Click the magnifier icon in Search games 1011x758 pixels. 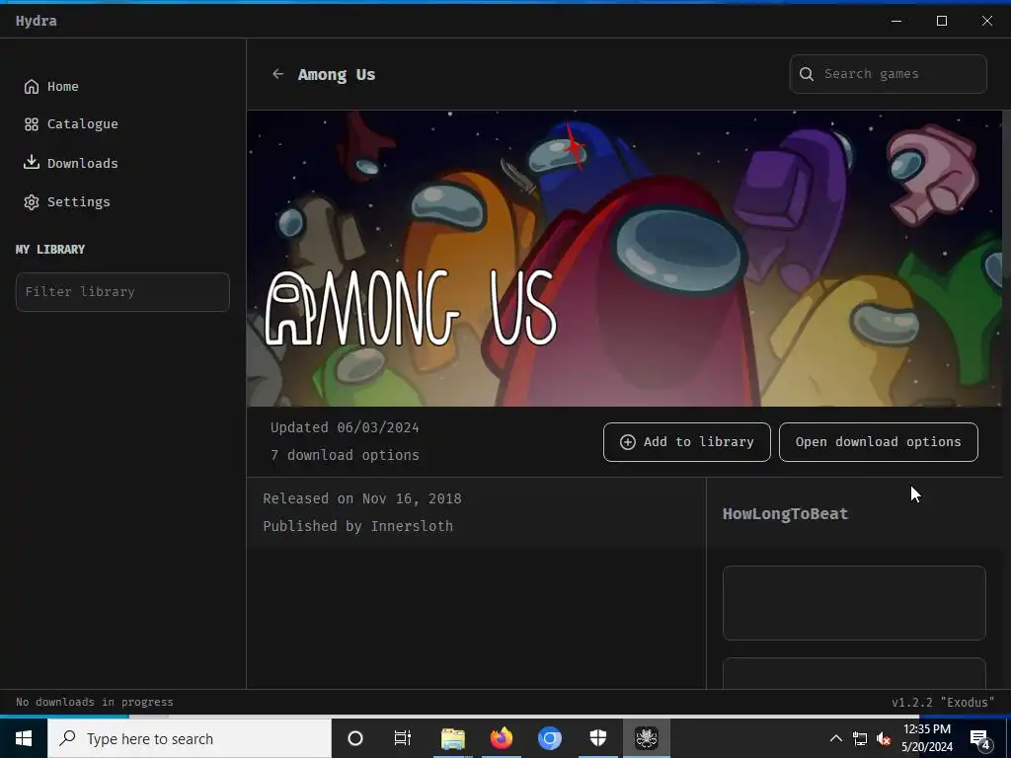point(807,74)
